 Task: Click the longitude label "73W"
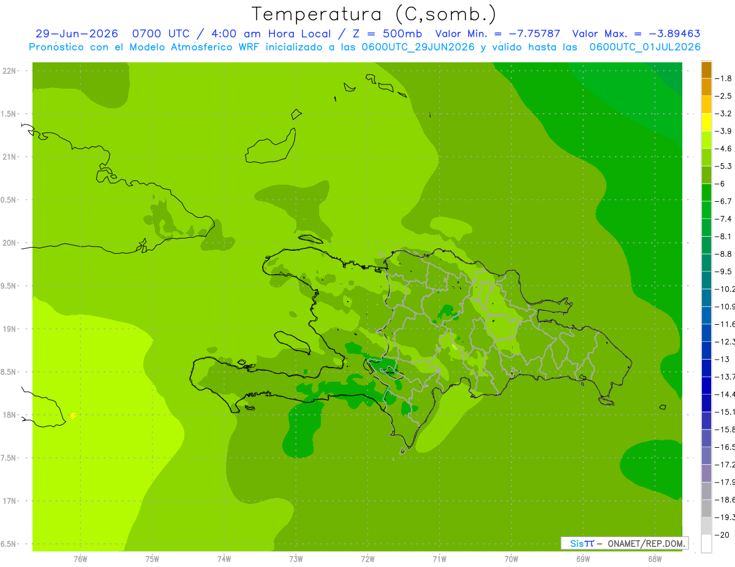(296, 558)
